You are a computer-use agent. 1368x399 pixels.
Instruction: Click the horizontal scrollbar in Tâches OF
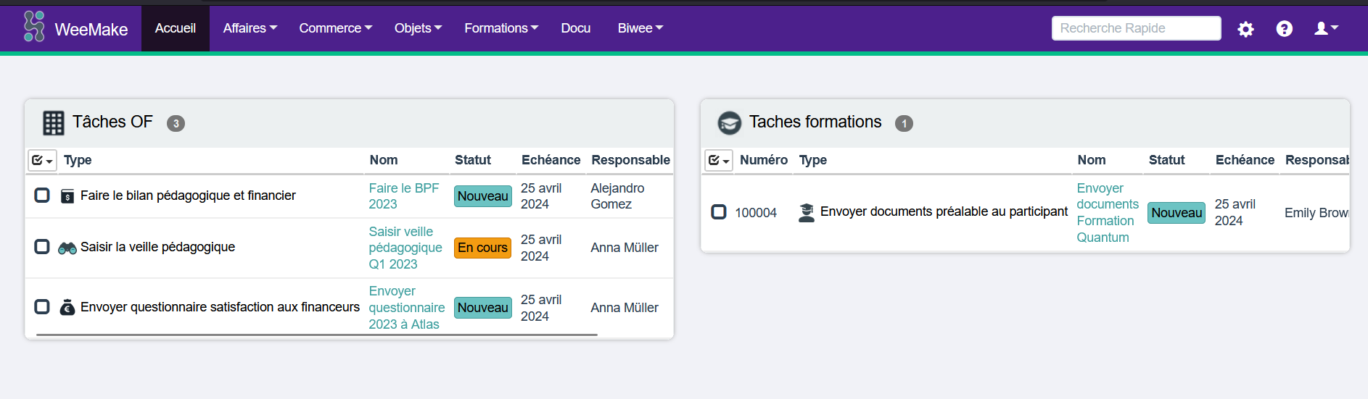tap(316, 335)
